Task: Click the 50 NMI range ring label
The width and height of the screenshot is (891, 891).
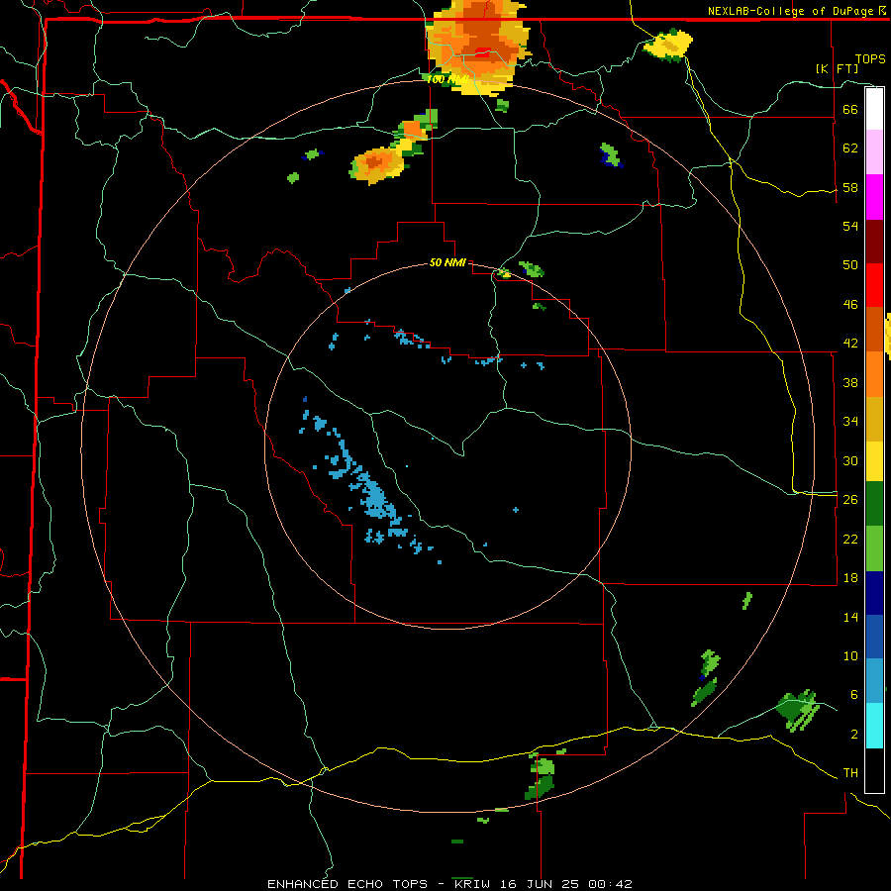Action: coord(447,262)
